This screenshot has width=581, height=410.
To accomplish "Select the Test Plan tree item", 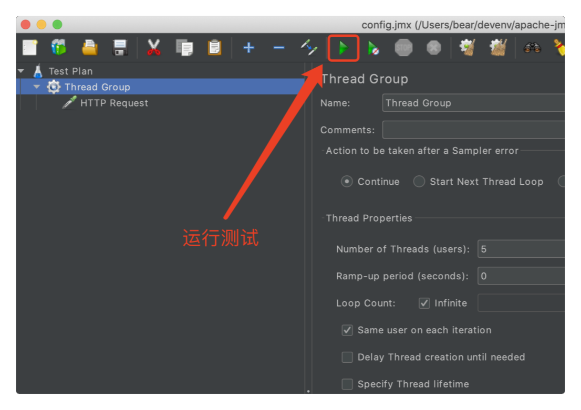I will [x=70, y=71].
